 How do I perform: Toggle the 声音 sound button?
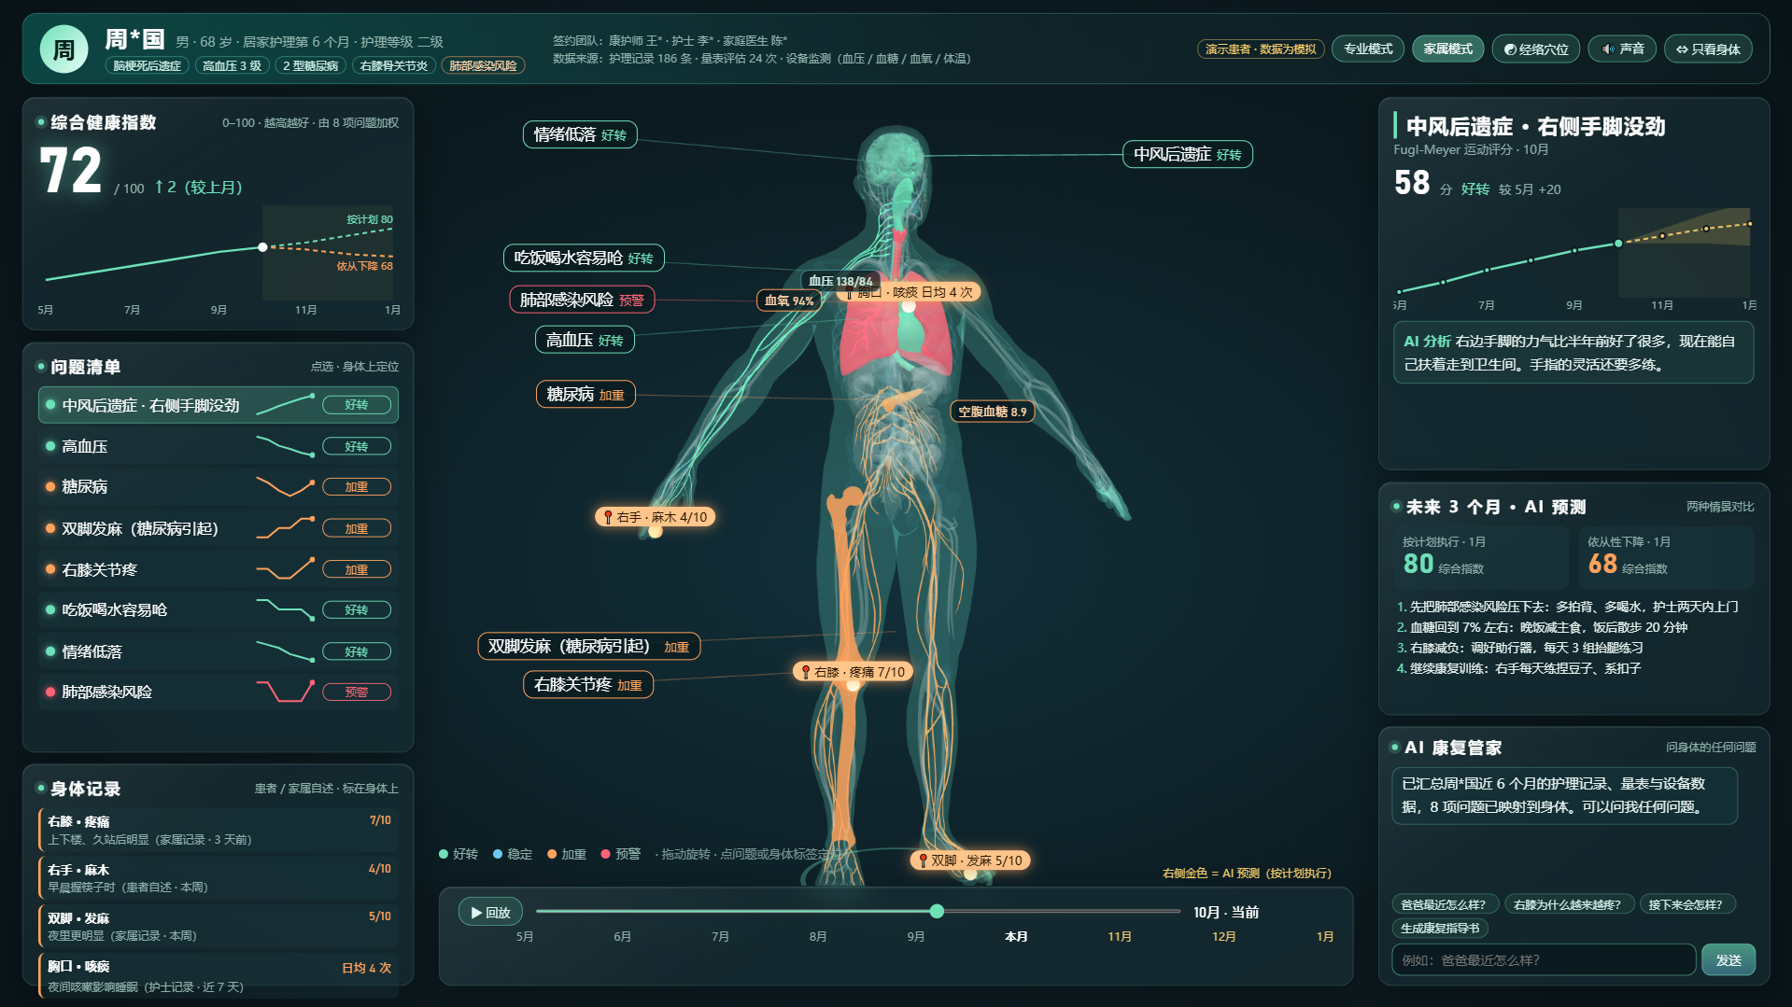pyautogui.click(x=1623, y=49)
